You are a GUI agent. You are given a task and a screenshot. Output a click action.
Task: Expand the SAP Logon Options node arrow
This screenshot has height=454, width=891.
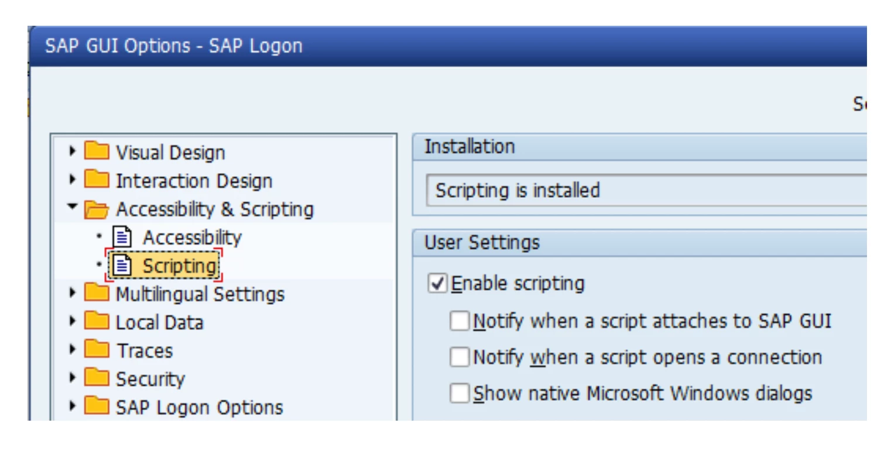[73, 406]
